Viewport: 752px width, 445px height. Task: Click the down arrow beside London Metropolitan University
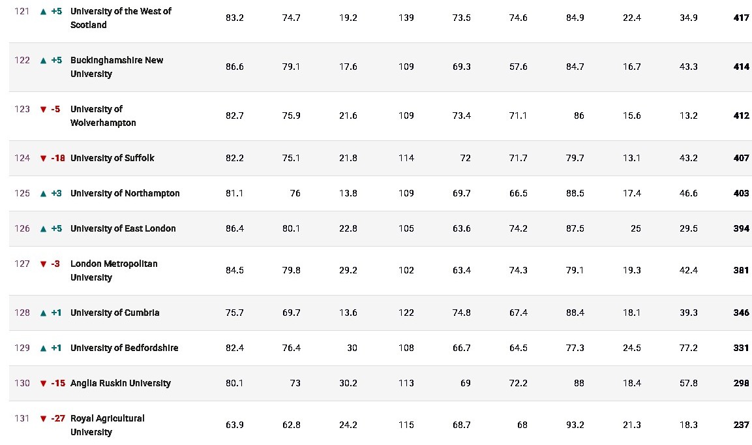43,264
